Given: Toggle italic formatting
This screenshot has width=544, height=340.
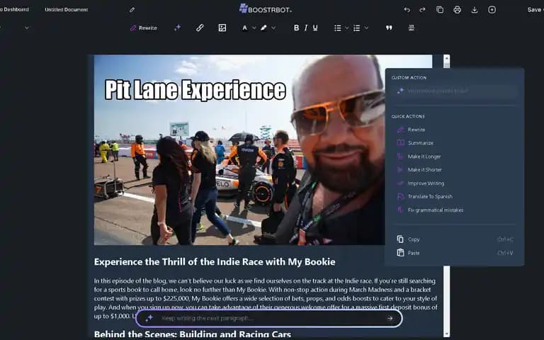Looking at the screenshot, I should (306, 28).
